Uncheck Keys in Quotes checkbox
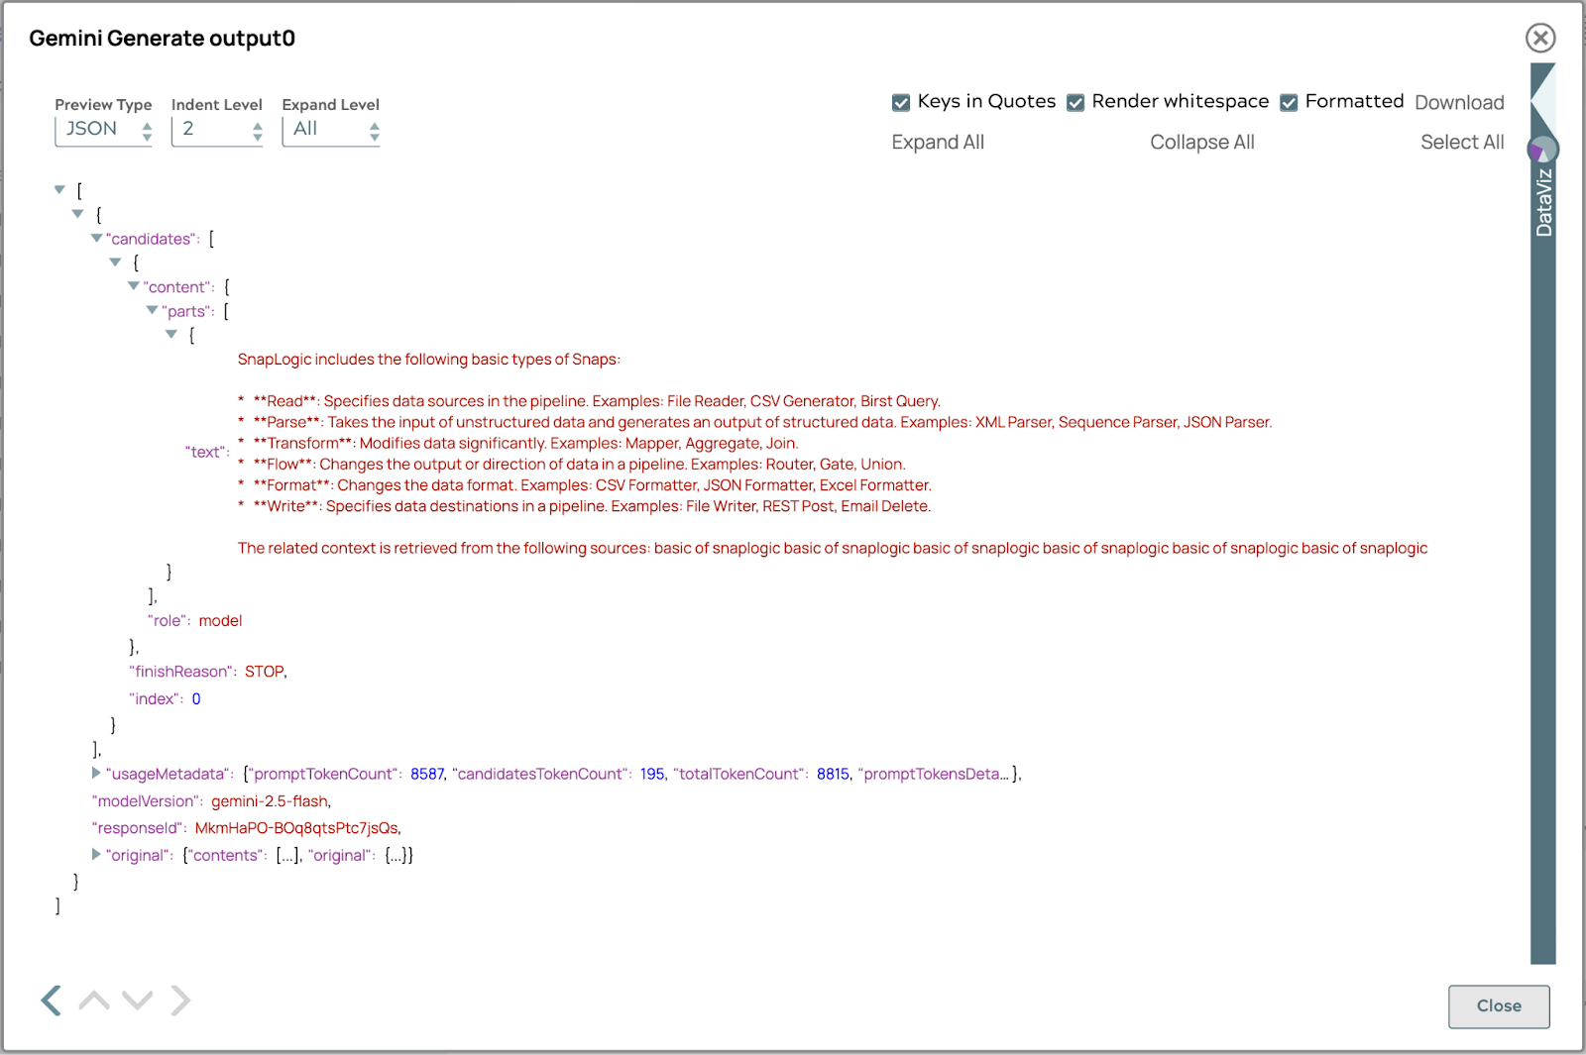This screenshot has height=1055, width=1586. point(901,103)
